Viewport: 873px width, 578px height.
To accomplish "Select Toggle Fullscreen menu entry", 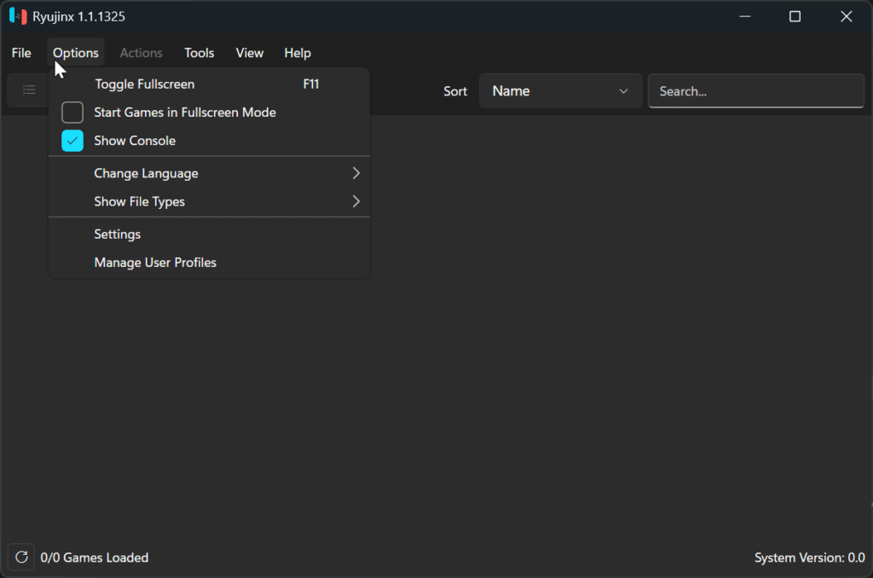I will pos(210,84).
